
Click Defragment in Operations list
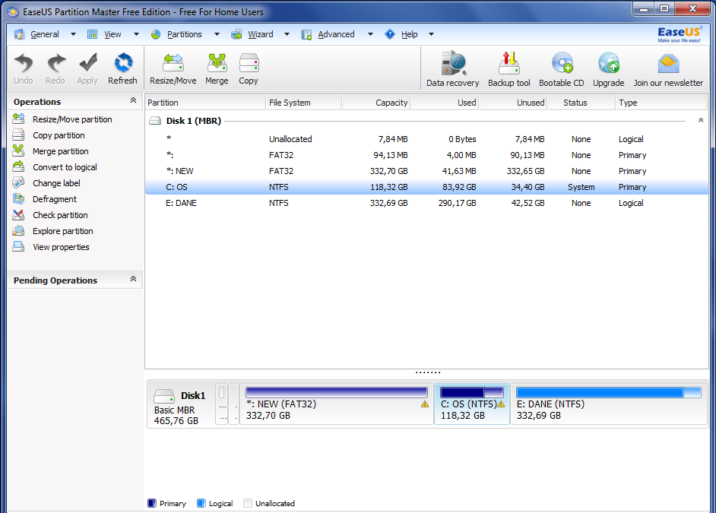click(x=54, y=199)
